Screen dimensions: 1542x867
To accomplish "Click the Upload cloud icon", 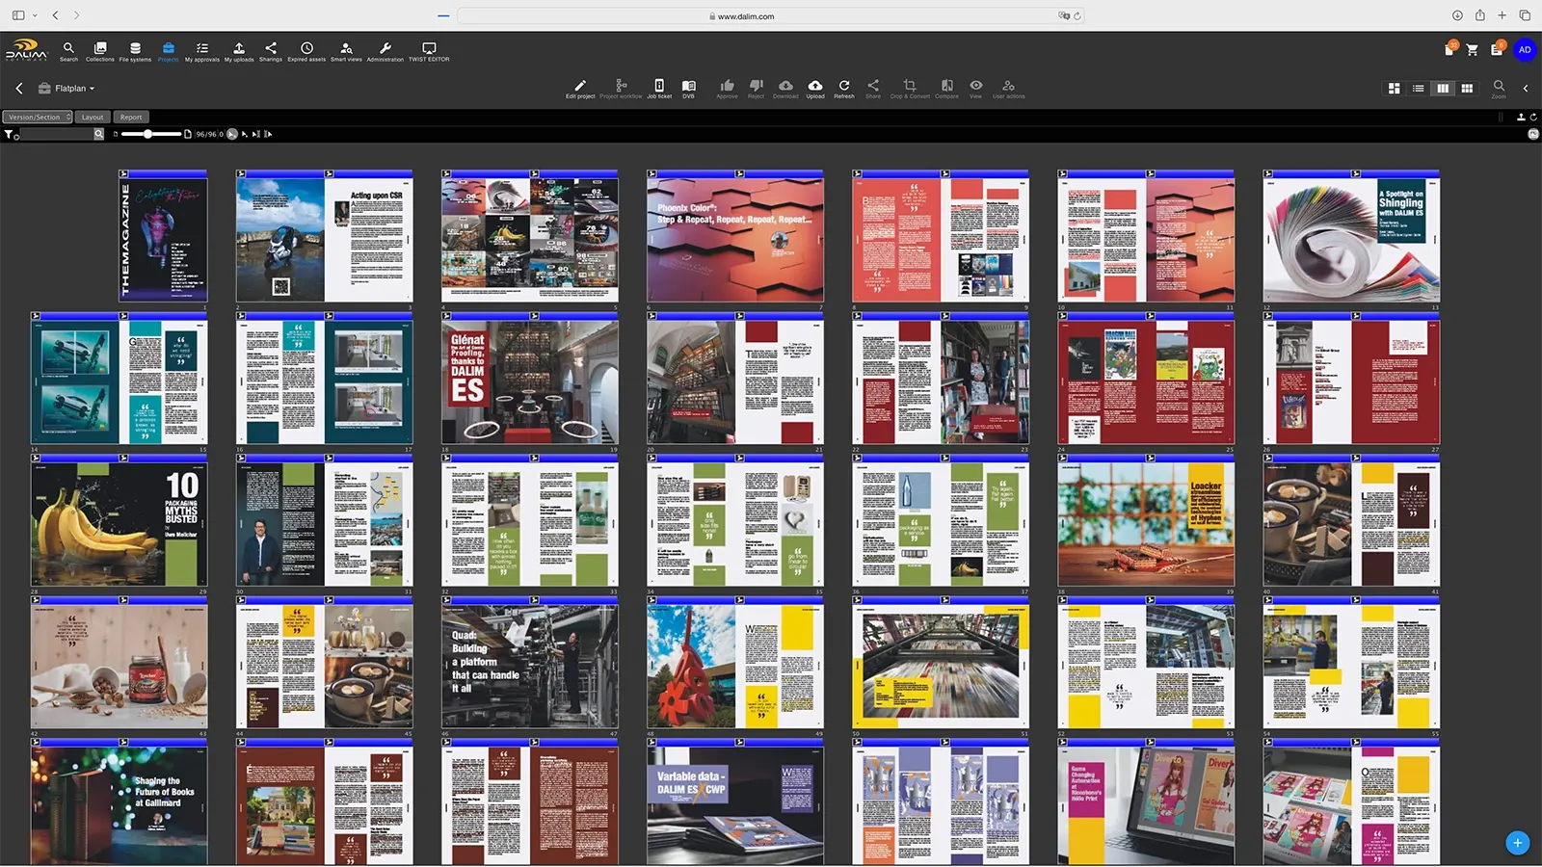I will pyautogui.click(x=815, y=89).
